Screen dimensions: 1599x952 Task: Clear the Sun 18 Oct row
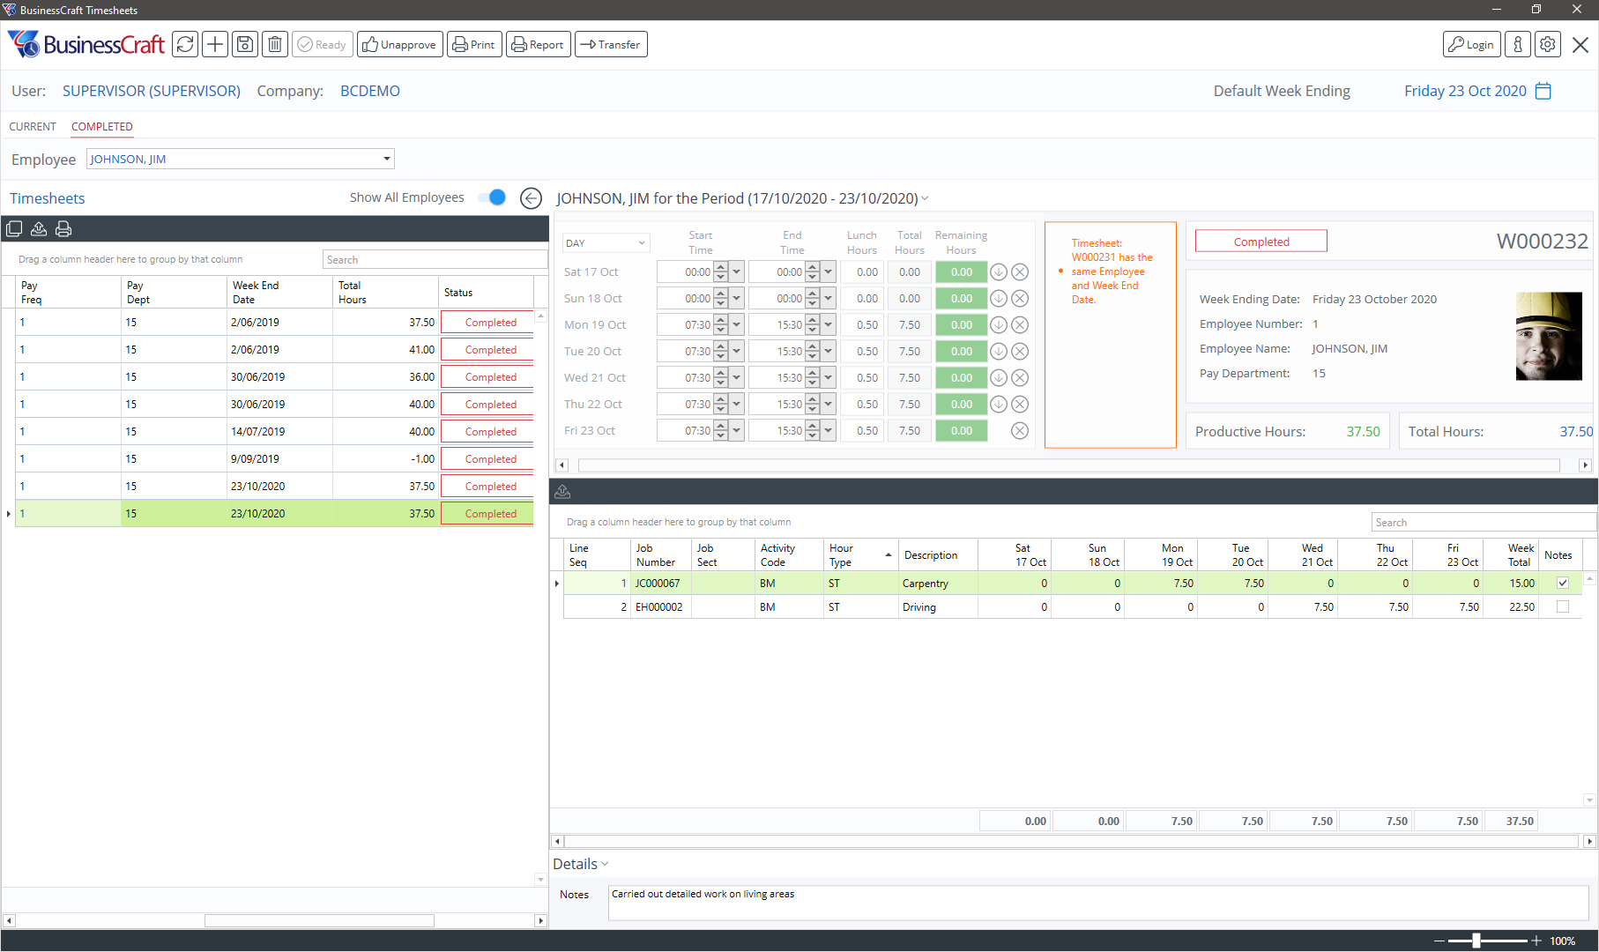1020,299
